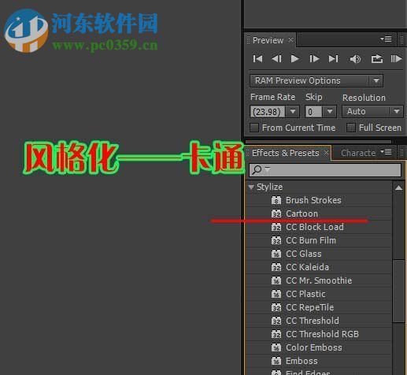Collapse the Stylize category
The image size is (407, 375).
(x=251, y=187)
